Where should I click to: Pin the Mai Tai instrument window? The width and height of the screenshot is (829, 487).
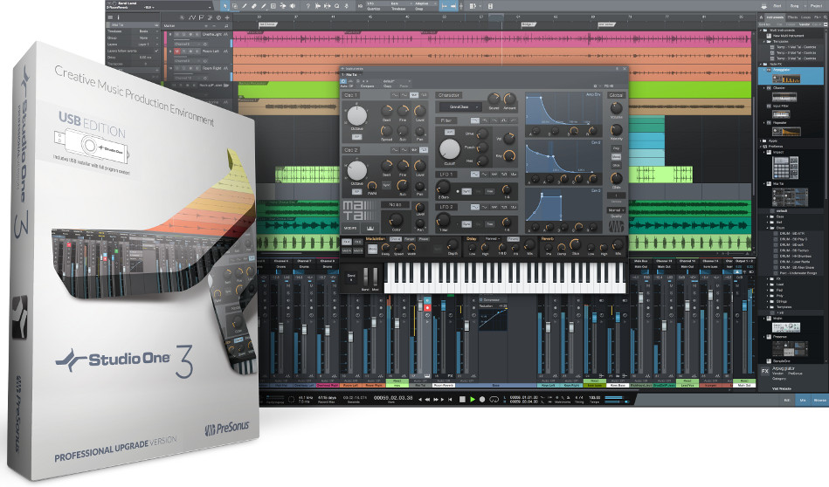point(617,69)
